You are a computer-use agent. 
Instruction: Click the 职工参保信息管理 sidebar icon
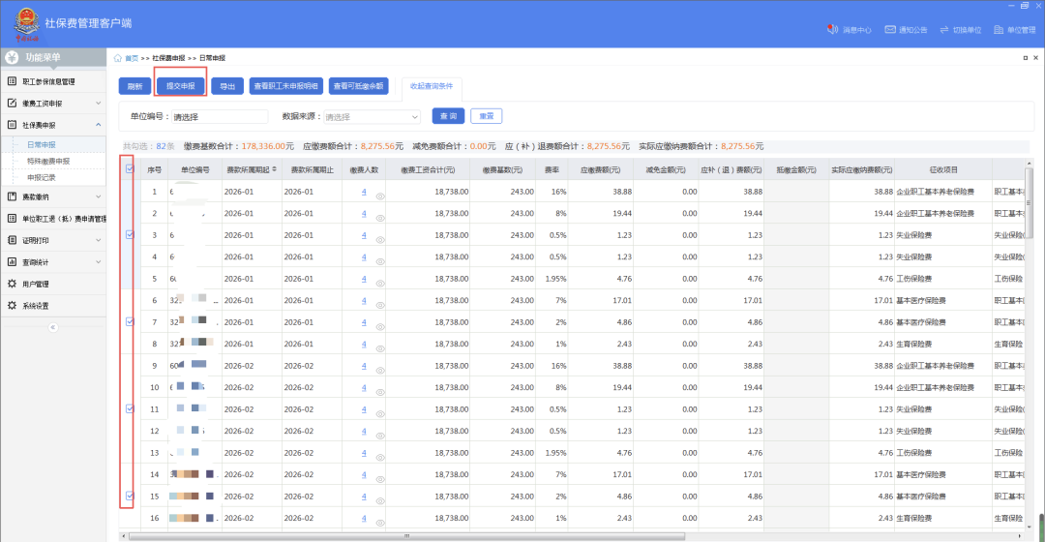[x=12, y=81]
